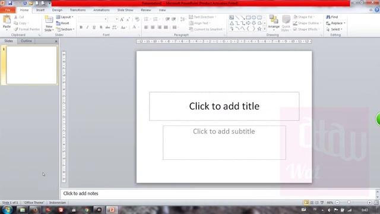The image size is (380, 214).
Task: Click the Decrease List Level icon
Action: click(x=167, y=19)
